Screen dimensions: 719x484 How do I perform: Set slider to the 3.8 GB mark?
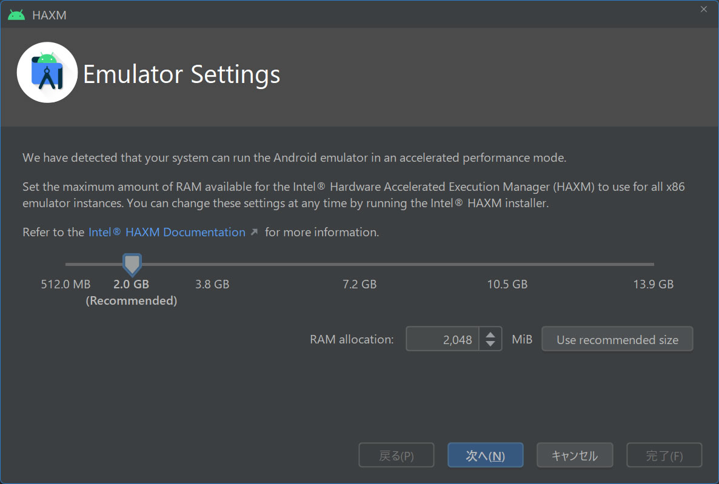pos(212,265)
